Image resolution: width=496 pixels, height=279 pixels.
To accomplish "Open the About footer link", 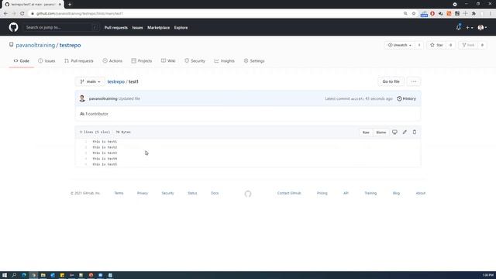I will (x=420, y=193).
